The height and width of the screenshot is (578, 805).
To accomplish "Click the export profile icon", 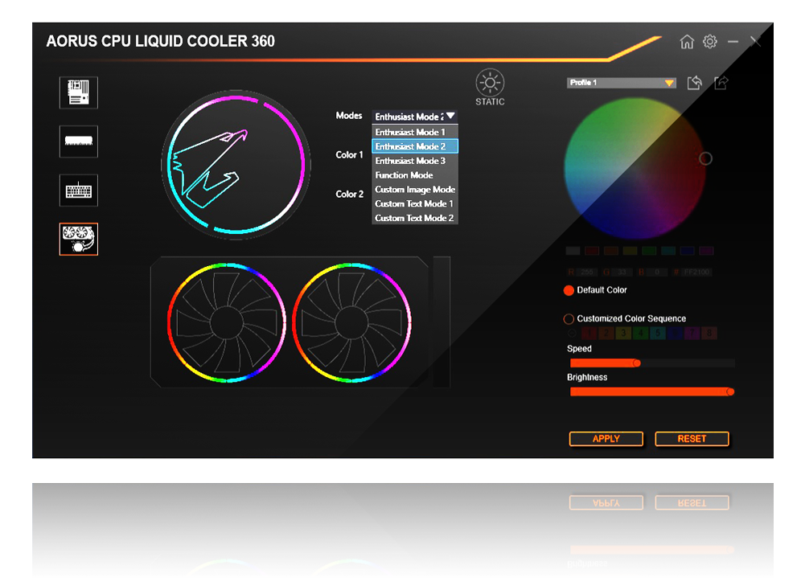I will (721, 83).
